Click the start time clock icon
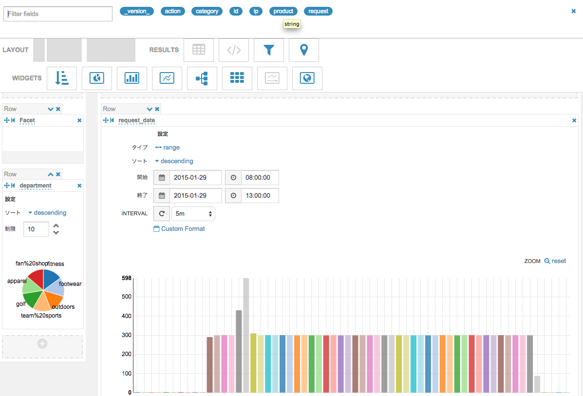 pos(233,178)
